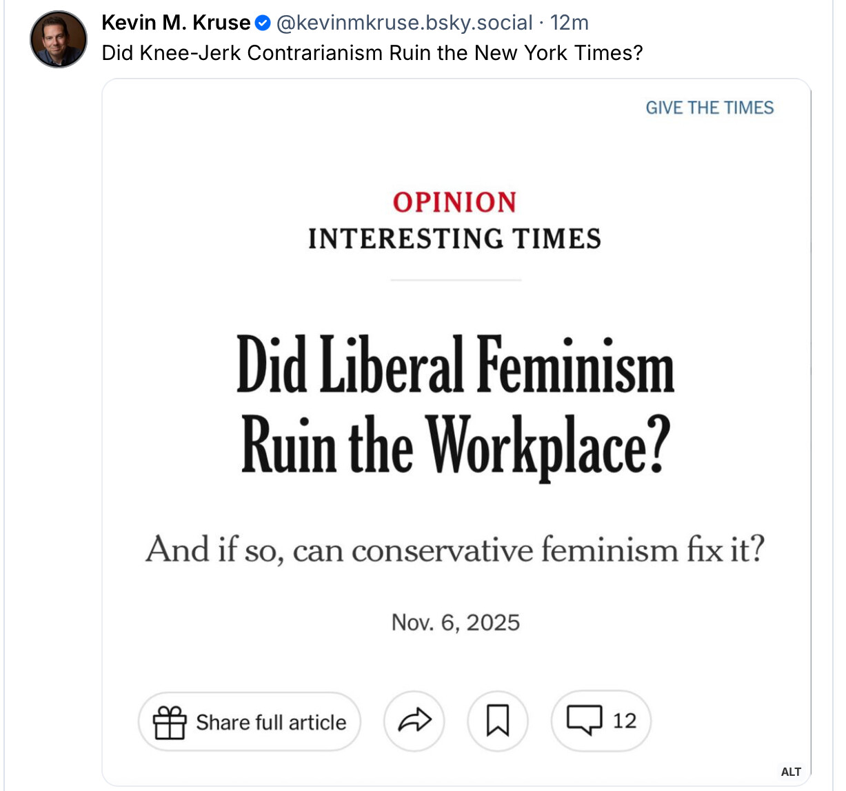Viewport: 846px width, 791px height.
Task: Open the red OPINION section label
Action: 454,202
